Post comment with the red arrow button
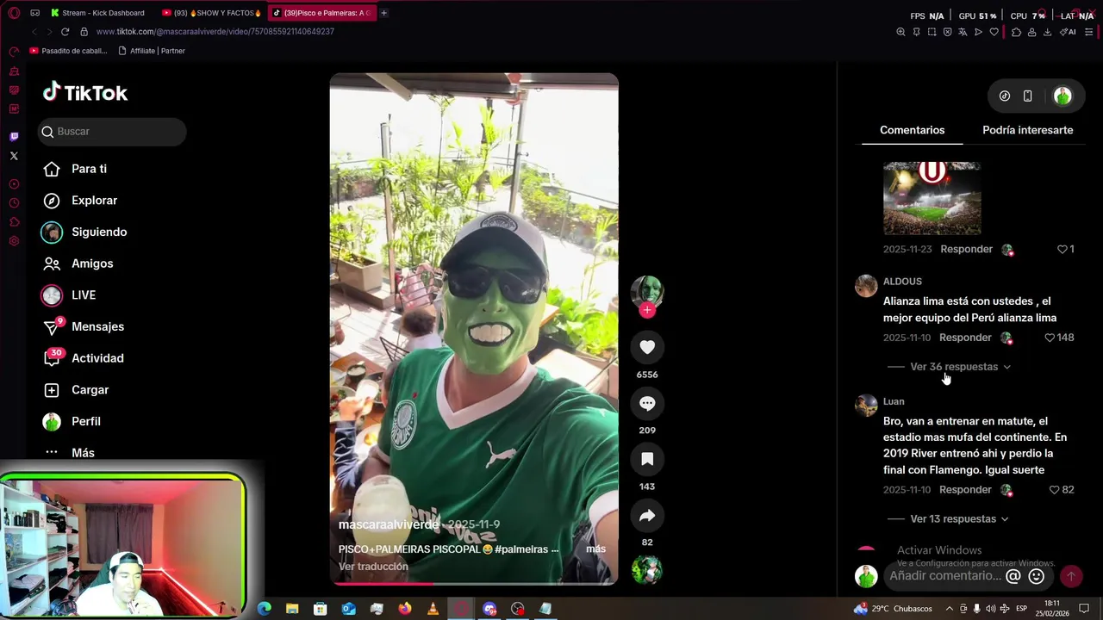The width and height of the screenshot is (1103, 620). coord(1071,576)
